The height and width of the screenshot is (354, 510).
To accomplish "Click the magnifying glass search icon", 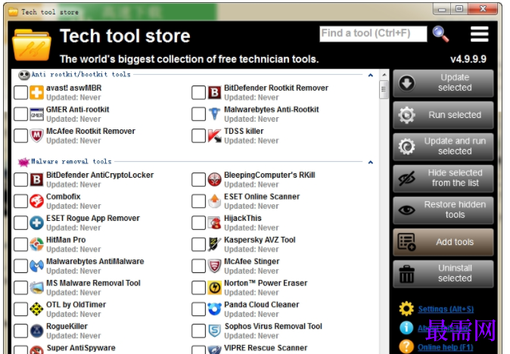I will (x=440, y=34).
